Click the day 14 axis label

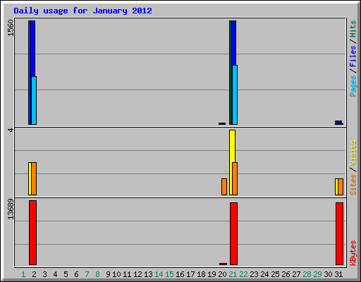159,274
